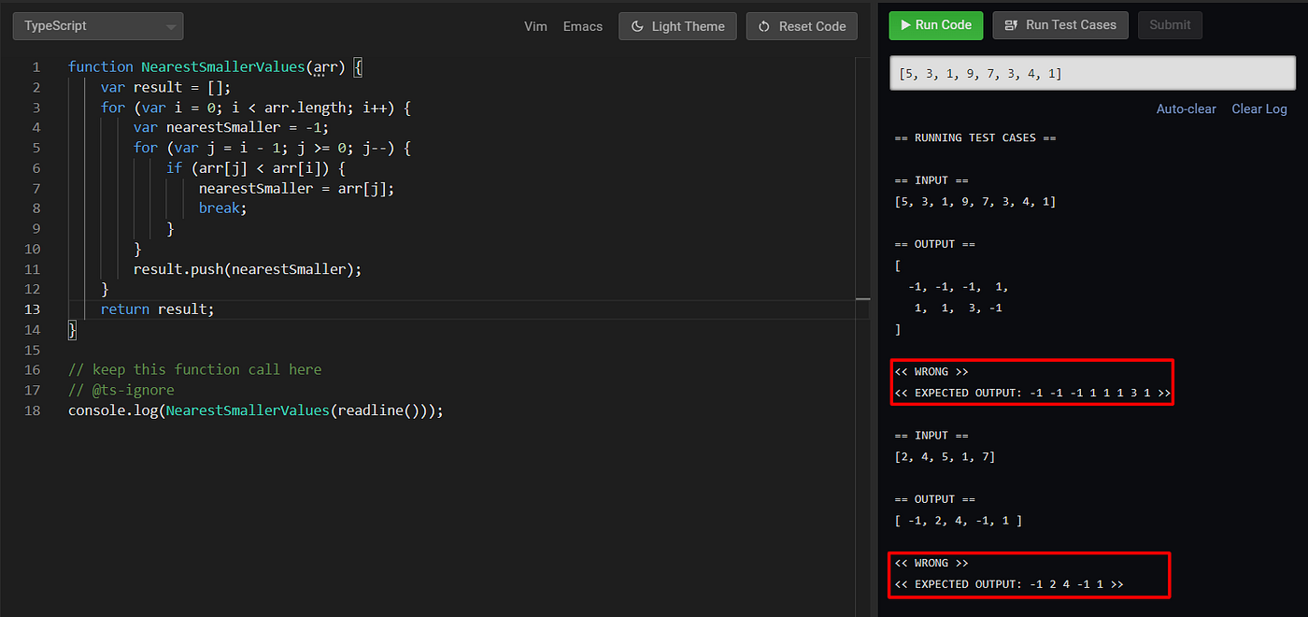The height and width of the screenshot is (617, 1308).
Task: Click the test input field containing the array
Action: click(x=1091, y=72)
